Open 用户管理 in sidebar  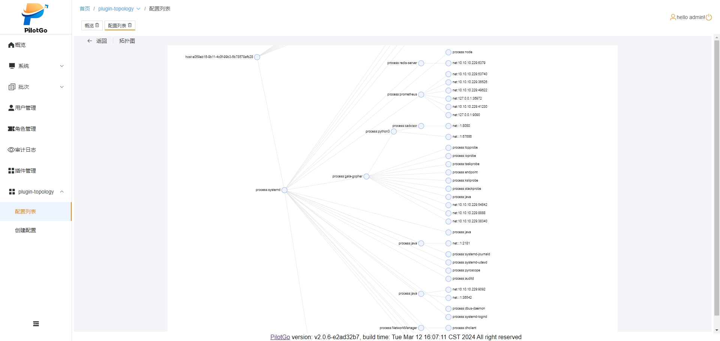tap(25, 108)
